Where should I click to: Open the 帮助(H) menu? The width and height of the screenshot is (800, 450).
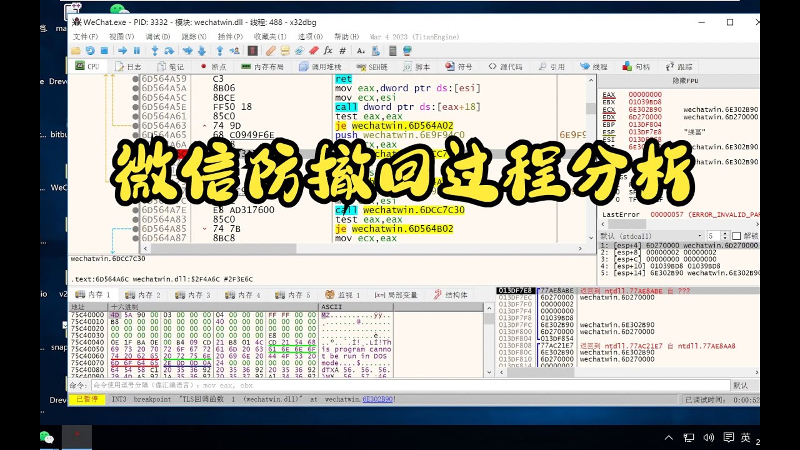pyautogui.click(x=346, y=37)
